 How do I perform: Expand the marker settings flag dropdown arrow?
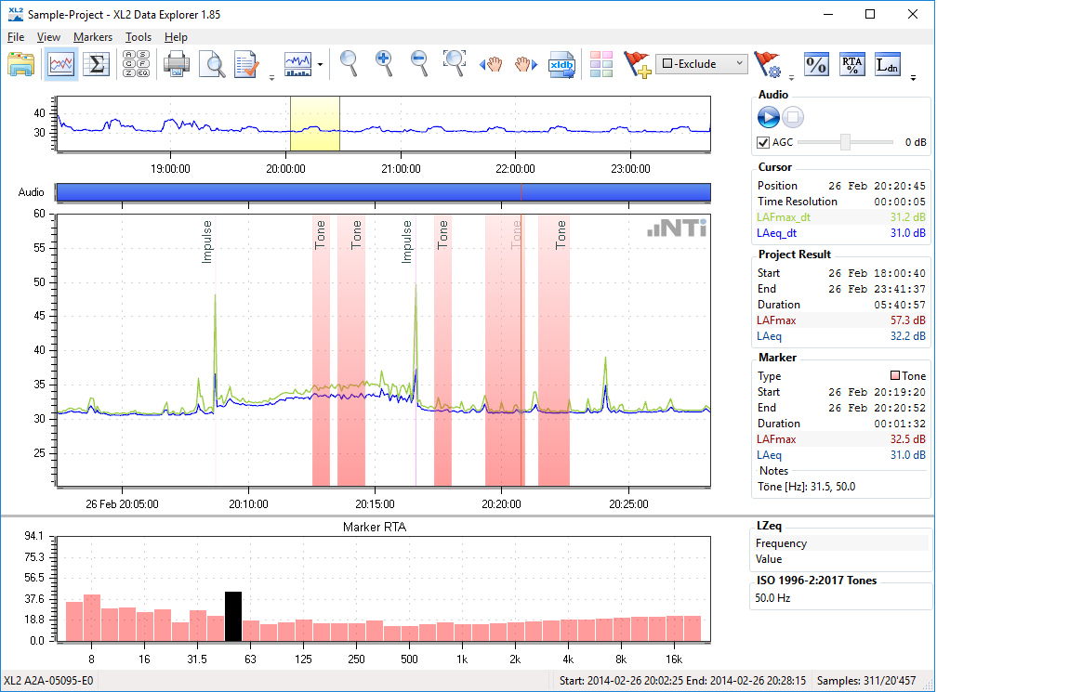(791, 76)
